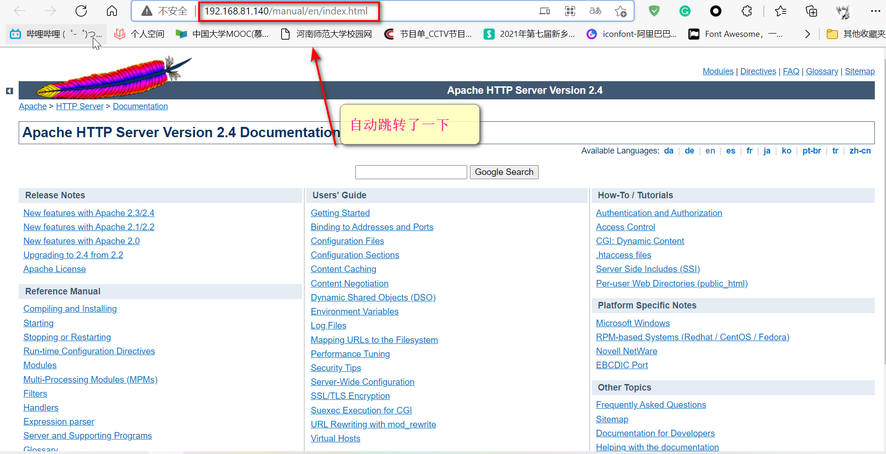This screenshot has height=454, width=886.
Task: Reload the page with refresh icon
Action: [81, 11]
